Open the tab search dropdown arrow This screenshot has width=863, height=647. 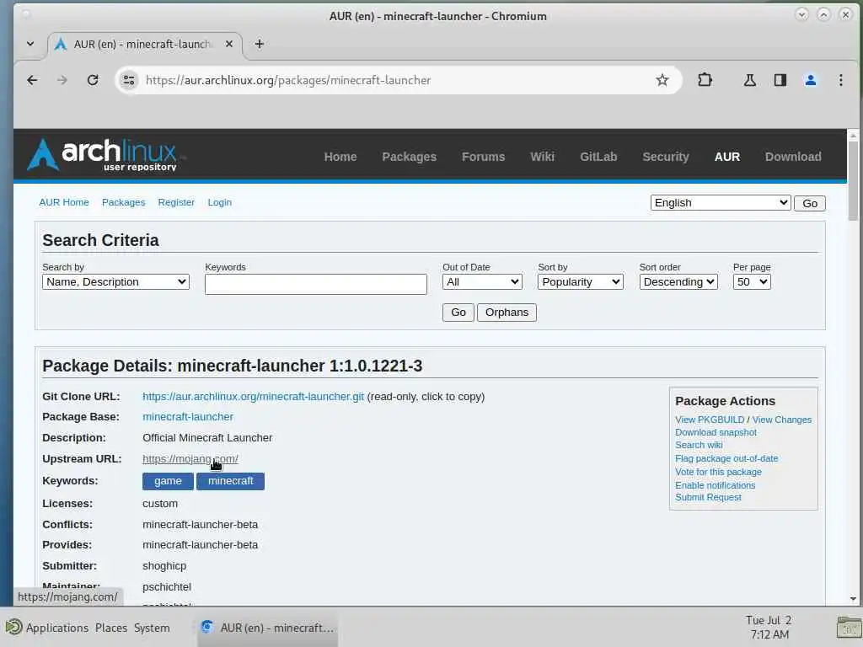tap(30, 44)
